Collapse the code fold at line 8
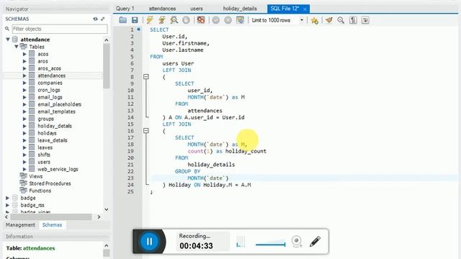Viewport: 461px width, 259px height. 146,77
